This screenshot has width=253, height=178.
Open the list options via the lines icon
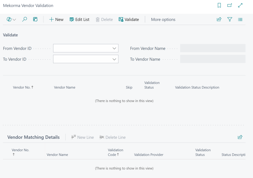pos(240,19)
